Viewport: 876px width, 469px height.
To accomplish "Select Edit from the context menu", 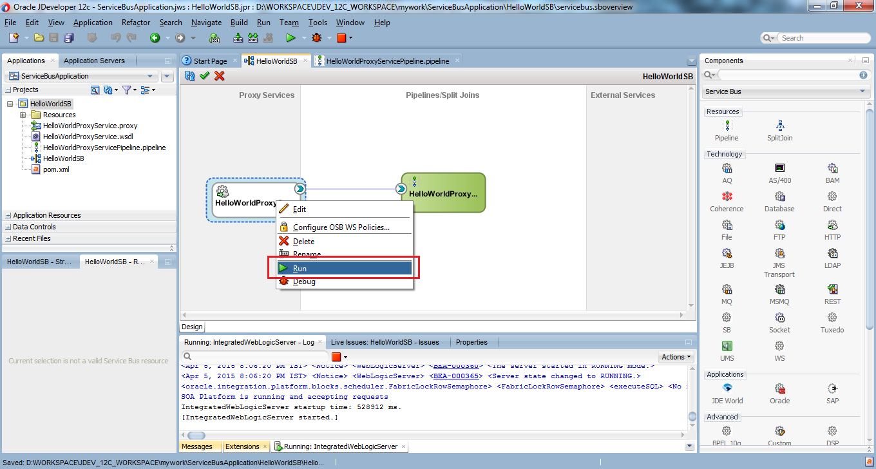I will click(x=344, y=209).
